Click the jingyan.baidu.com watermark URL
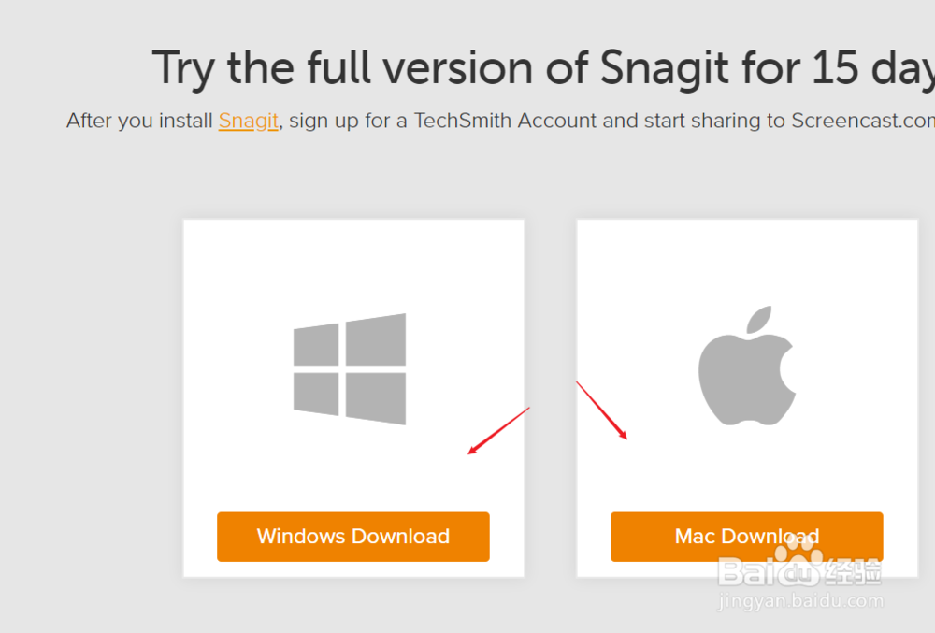 [x=800, y=601]
